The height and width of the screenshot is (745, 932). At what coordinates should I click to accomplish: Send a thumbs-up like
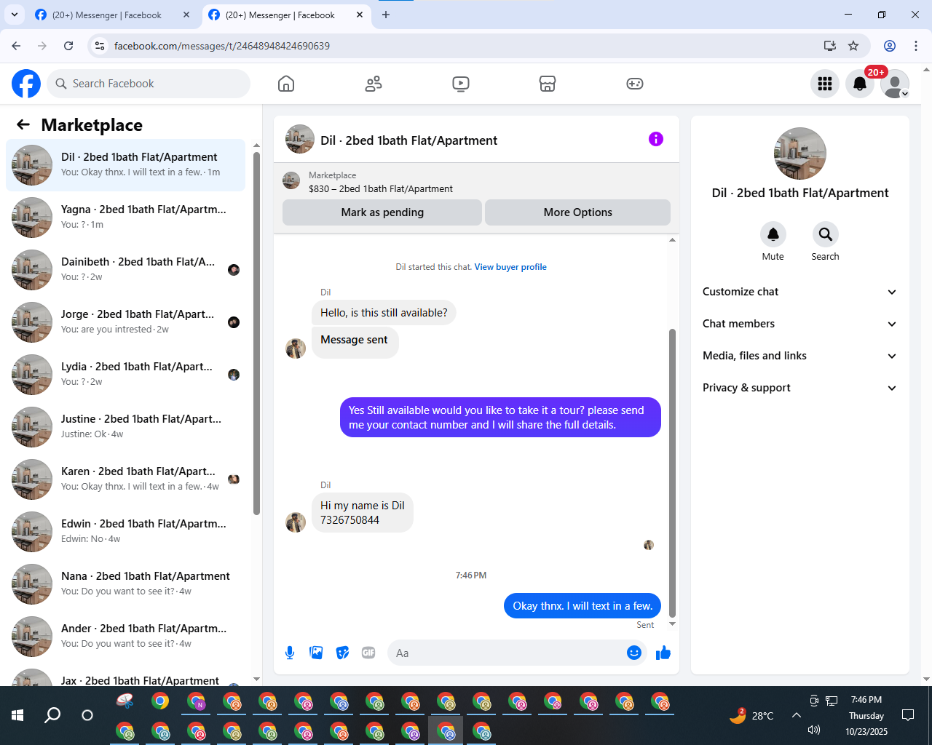coord(663,653)
